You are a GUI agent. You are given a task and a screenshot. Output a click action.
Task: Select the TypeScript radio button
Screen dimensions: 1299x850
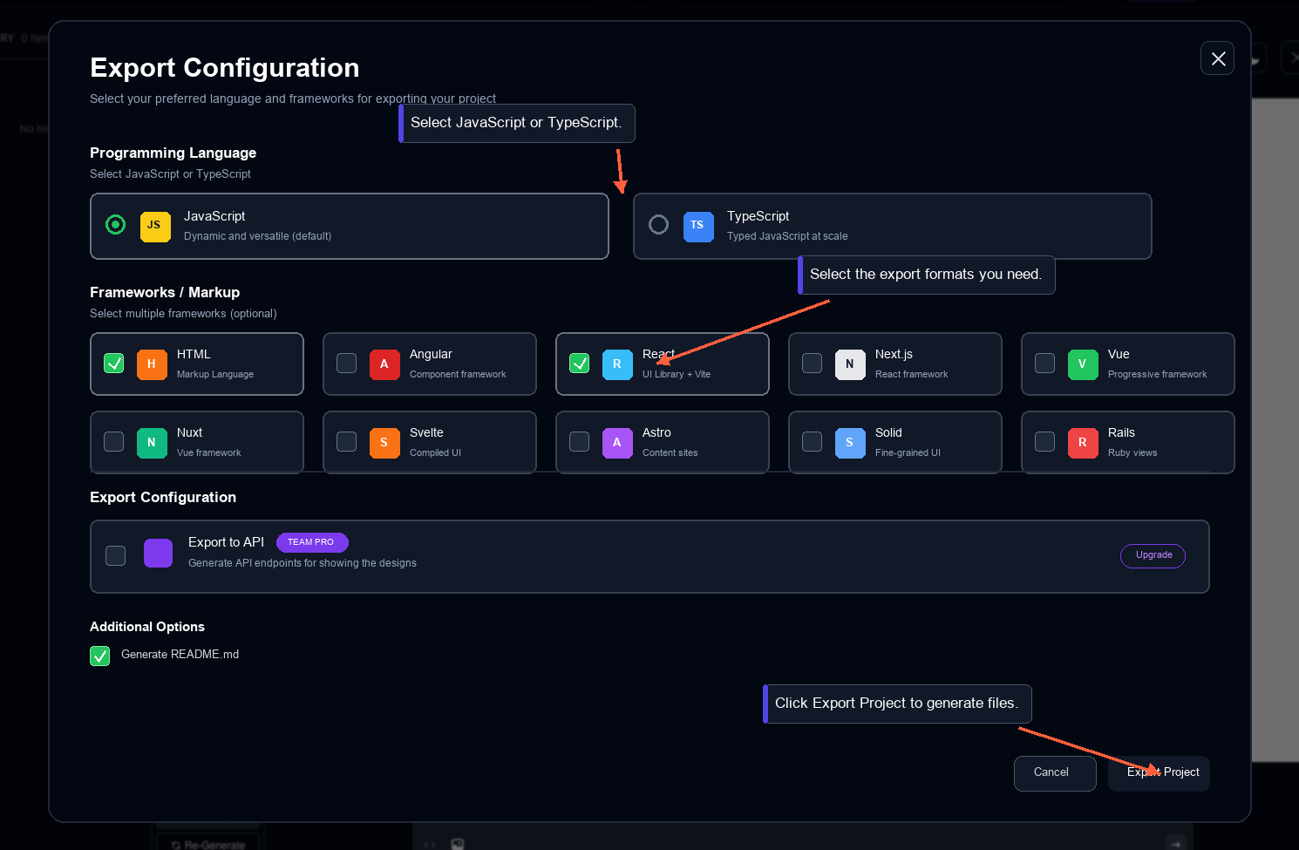pos(658,225)
